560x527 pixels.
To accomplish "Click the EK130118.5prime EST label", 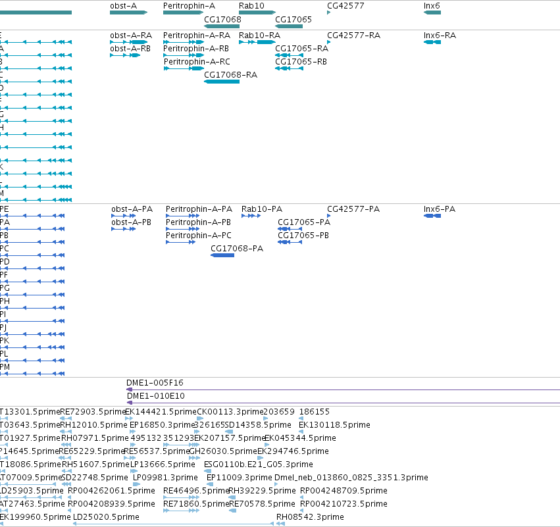I will click(334, 425).
